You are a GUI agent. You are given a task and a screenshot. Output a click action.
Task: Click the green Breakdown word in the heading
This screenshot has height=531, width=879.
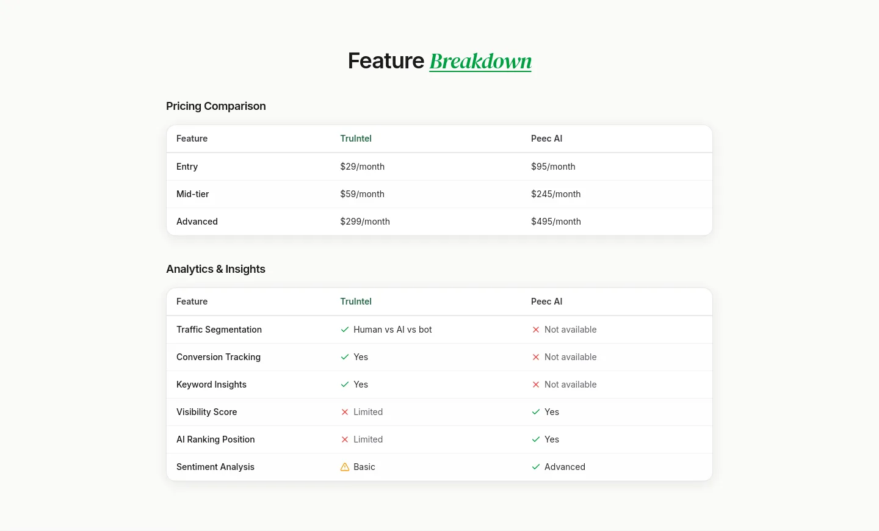pyautogui.click(x=480, y=61)
